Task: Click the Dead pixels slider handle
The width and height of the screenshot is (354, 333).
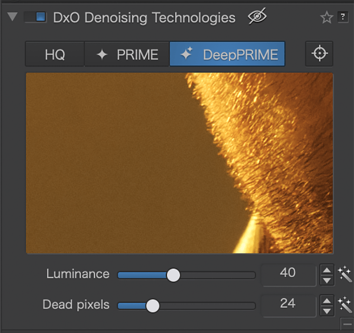Action: 153,306
